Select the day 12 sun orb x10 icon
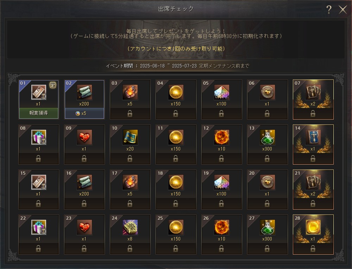352x269 pixels. (x=221, y=137)
